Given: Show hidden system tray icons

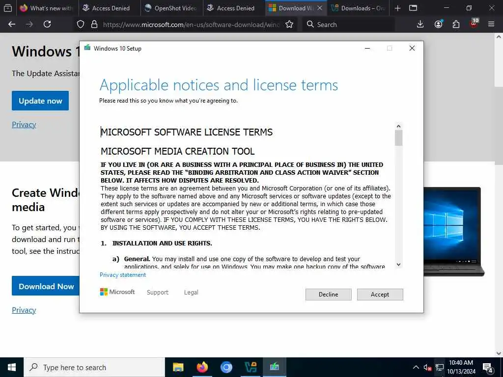Looking at the screenshot, I should 416,367.
